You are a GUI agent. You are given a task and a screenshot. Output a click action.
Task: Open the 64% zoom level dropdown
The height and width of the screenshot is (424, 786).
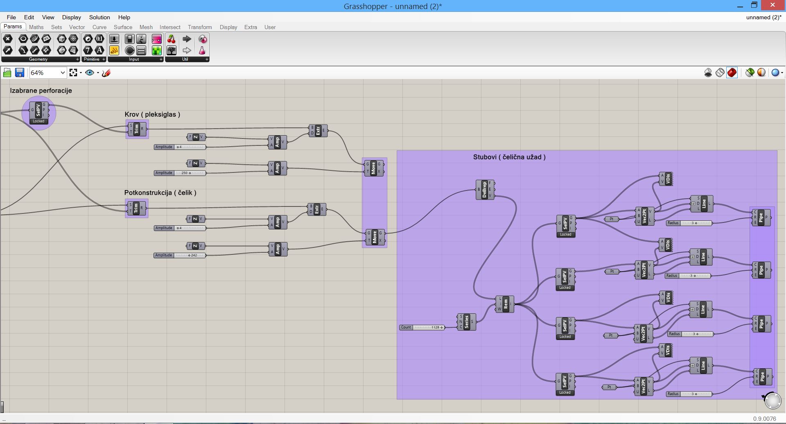63,73
